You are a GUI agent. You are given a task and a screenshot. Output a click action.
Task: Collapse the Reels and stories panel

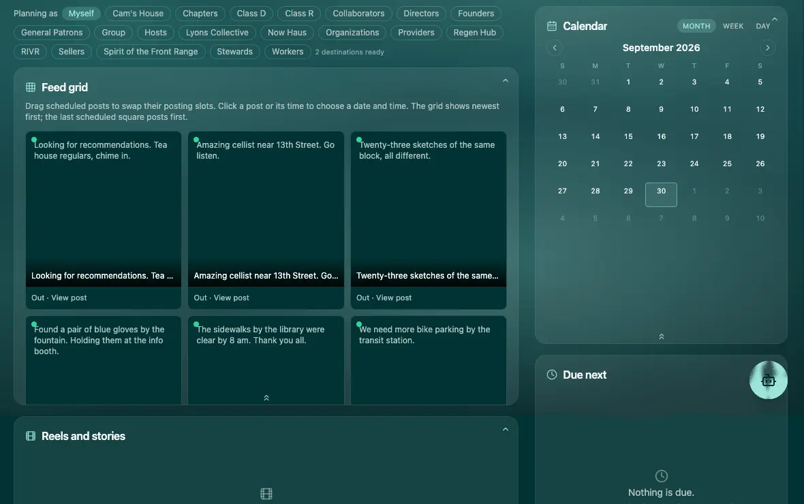click(x=505, y=430)
